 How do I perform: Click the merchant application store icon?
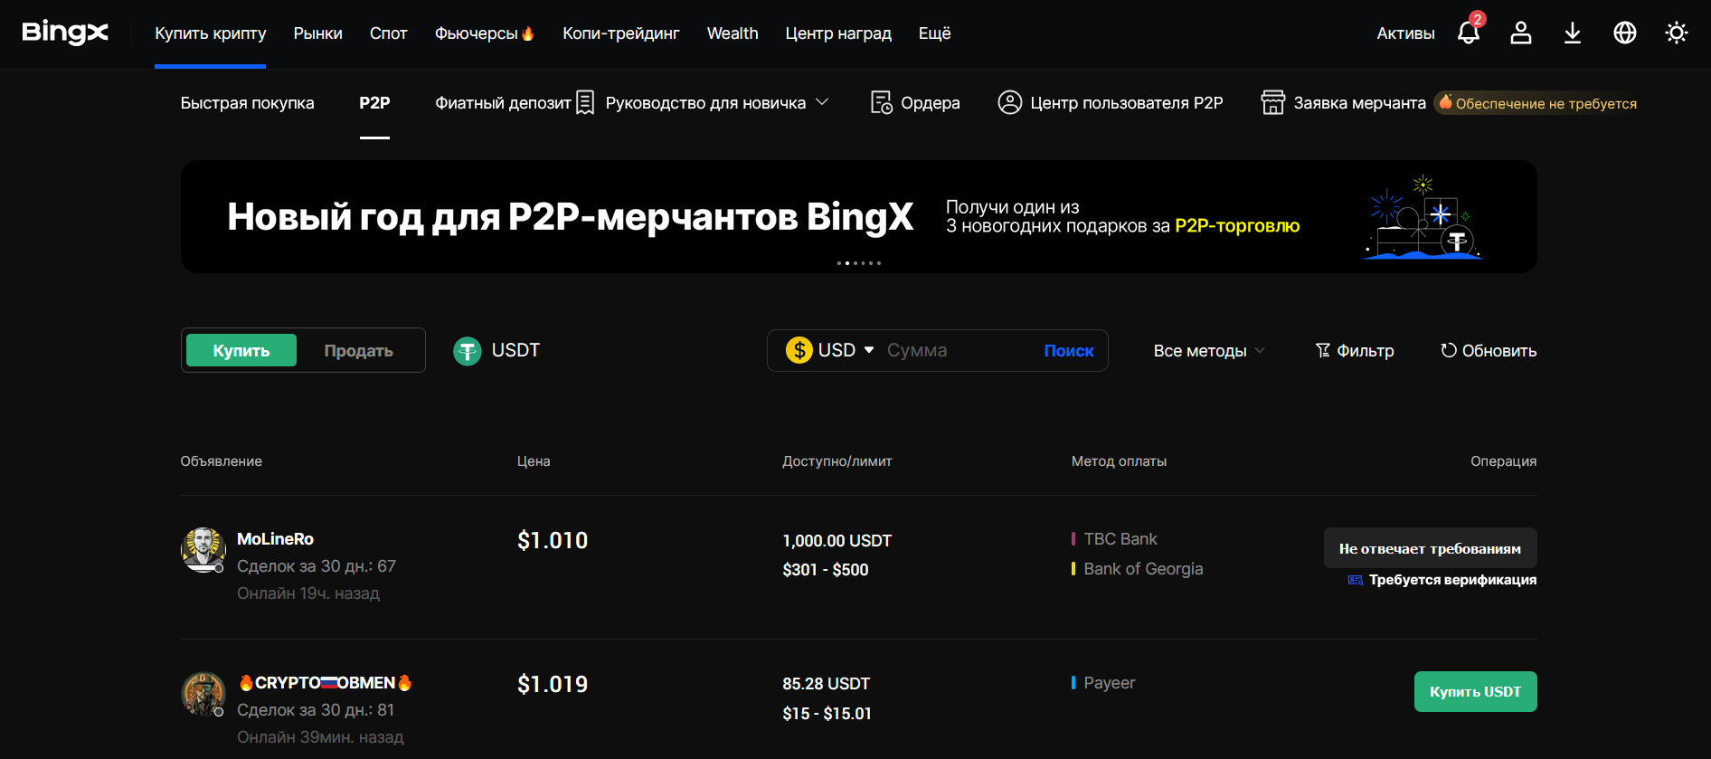[x=1272, y=102]
